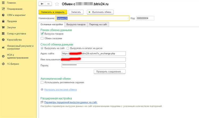The width and height of the screenshot is (199, 118).
Task: Click the CRM и маркетинг pie icon
Action: [x=3, y=15]
